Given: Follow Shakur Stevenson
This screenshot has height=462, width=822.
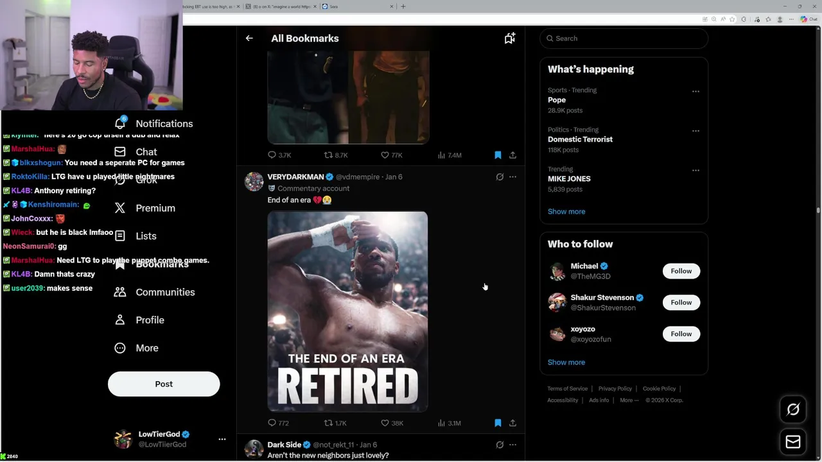Looking at the screenshot, I should (681, 302).
